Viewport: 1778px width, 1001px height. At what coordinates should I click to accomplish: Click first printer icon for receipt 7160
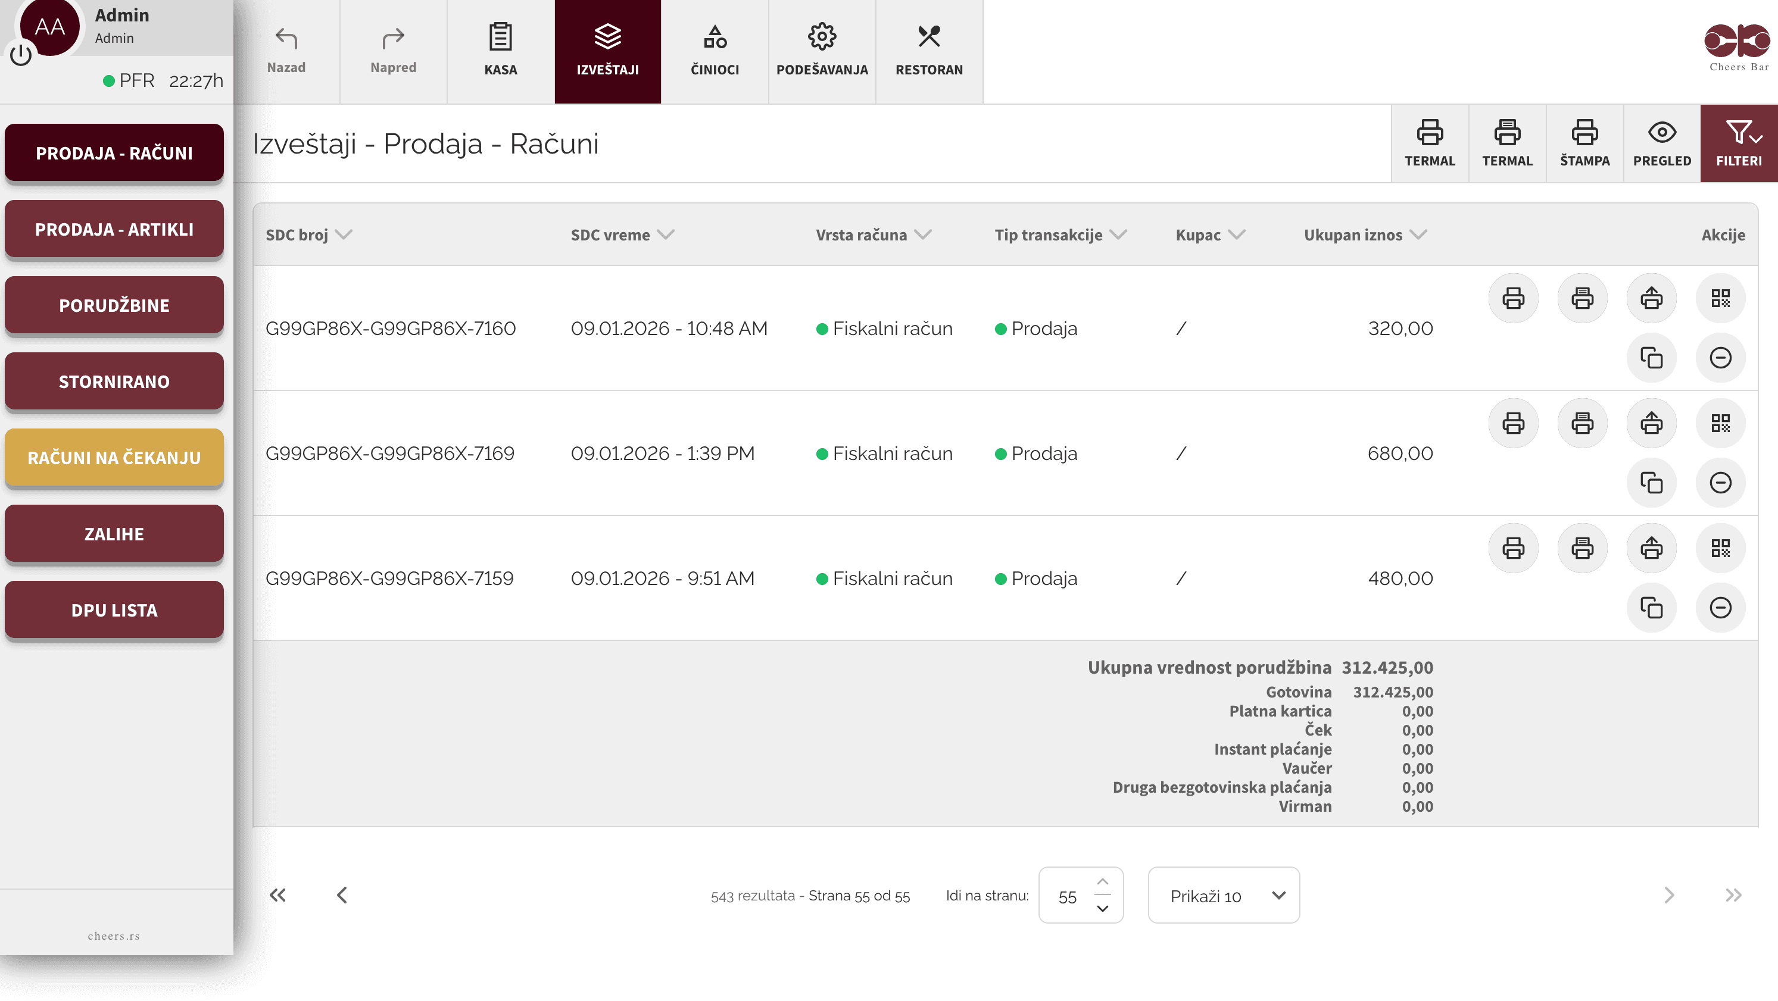[x=1513, y=298]
